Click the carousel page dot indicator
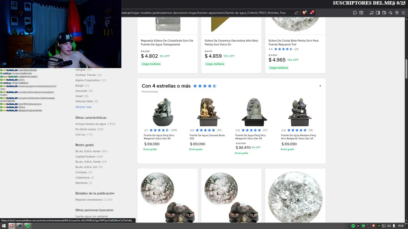Screen dimensions: 408x229 (x=320, y=86)
